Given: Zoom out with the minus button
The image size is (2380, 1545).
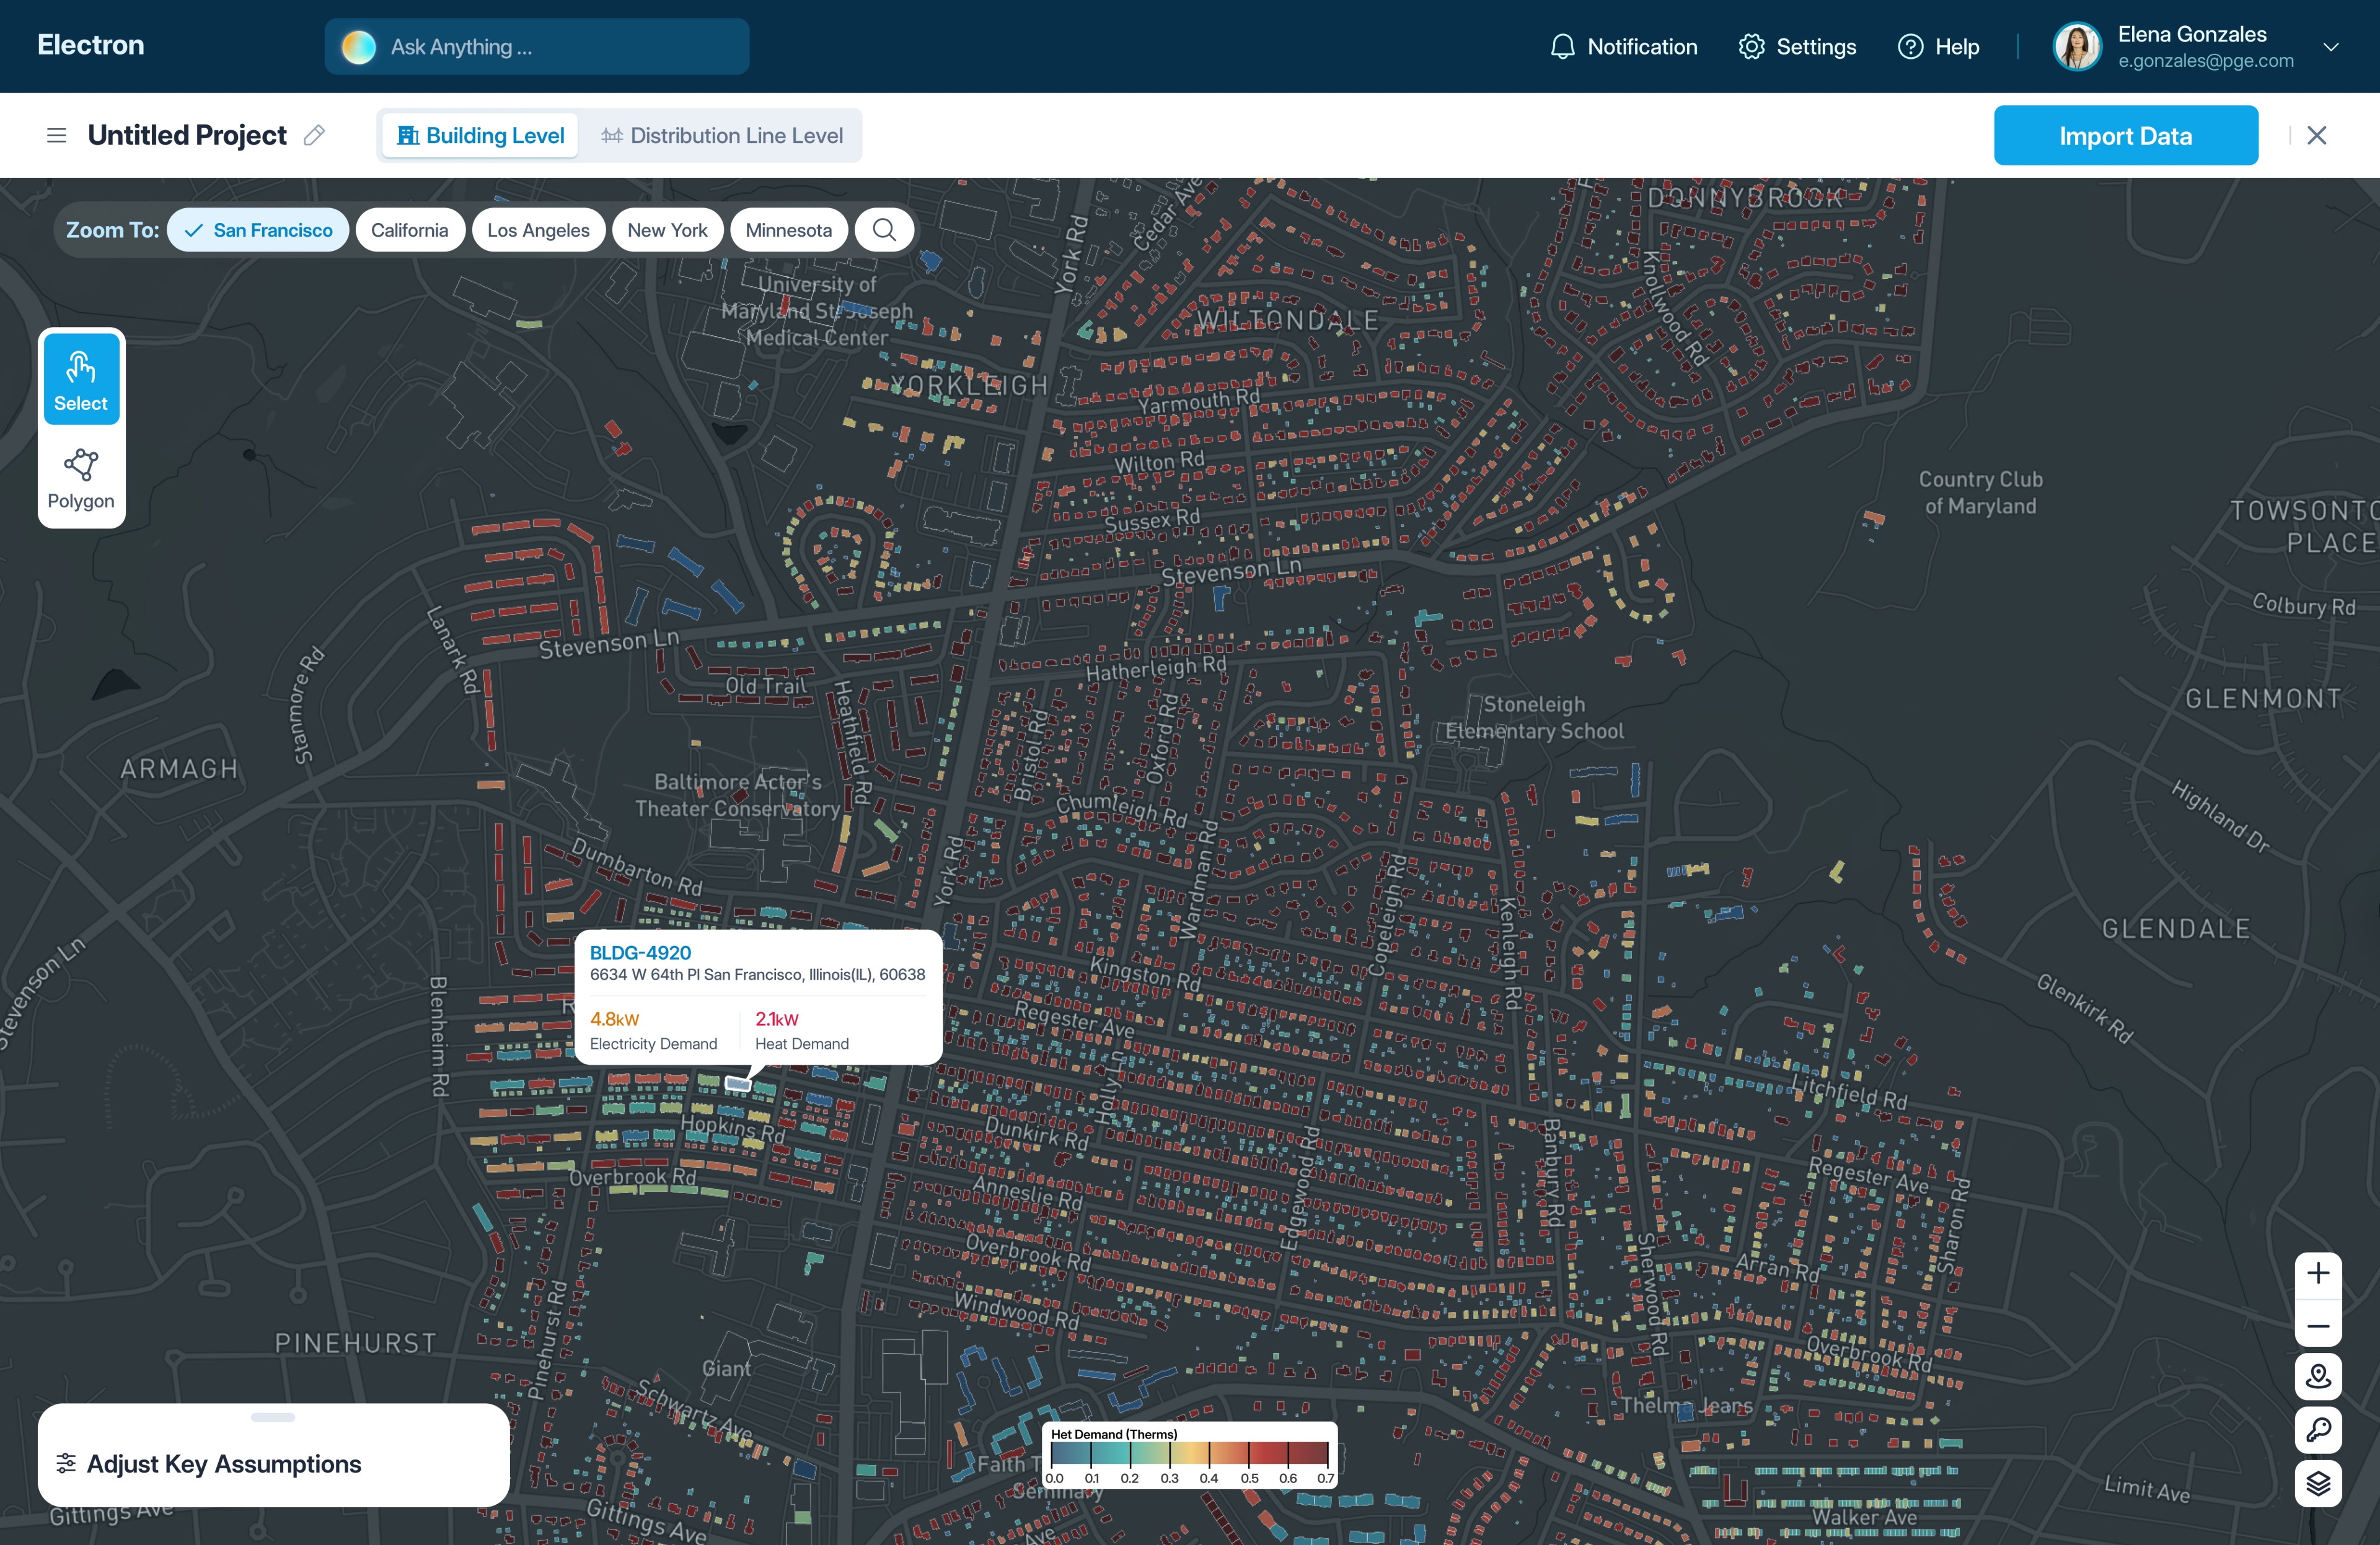Looking at the screenshot, I should [2317, 1326].
